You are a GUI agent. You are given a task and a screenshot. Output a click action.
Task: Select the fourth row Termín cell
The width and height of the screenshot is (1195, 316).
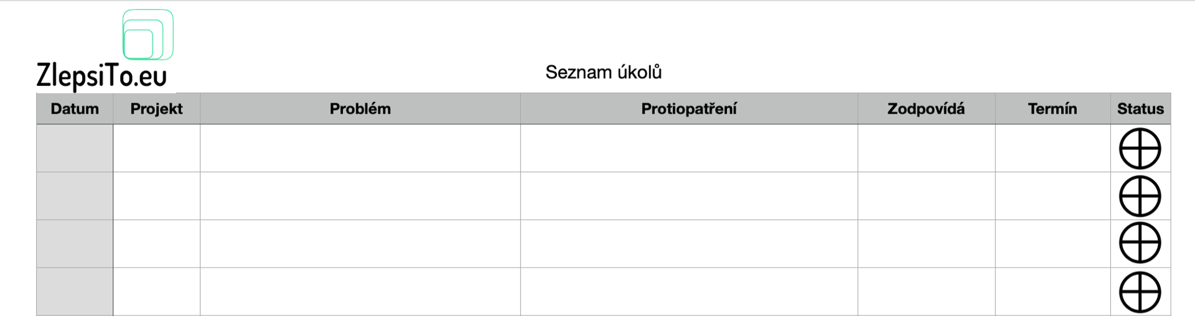coord(1052,291)
